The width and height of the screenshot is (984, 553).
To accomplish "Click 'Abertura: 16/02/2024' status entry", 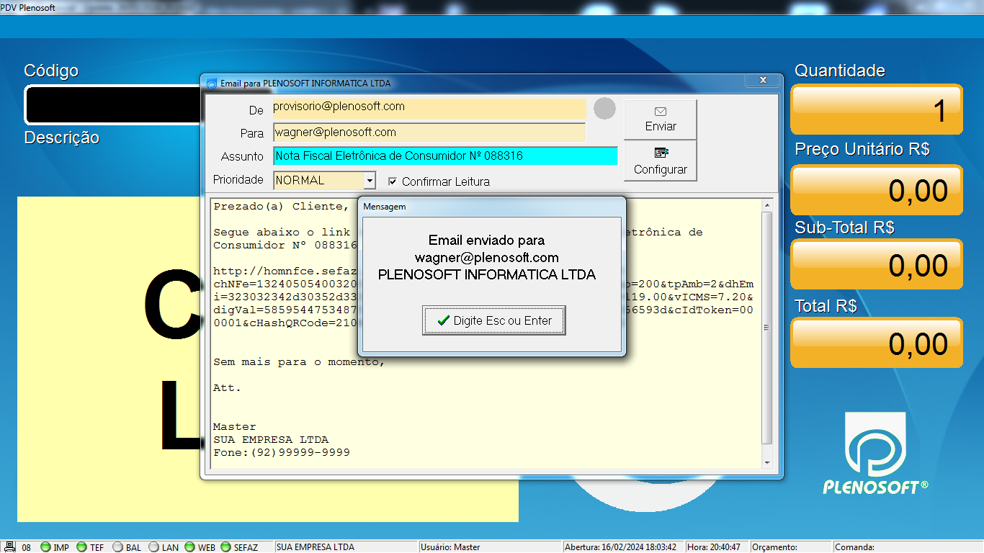I will tap(621, 547).
